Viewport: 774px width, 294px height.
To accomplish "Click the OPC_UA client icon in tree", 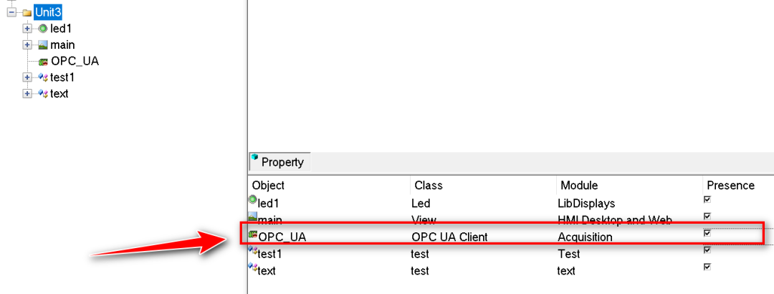I will click(x=43, y=61).
